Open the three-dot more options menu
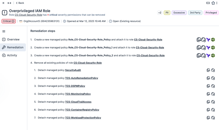 217,3
